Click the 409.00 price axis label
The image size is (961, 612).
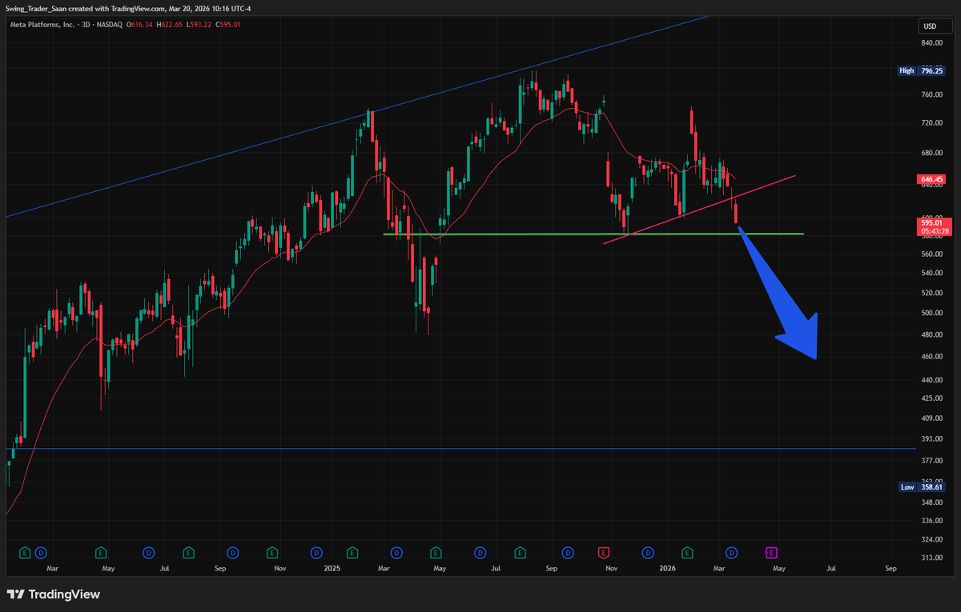point(931,418)
